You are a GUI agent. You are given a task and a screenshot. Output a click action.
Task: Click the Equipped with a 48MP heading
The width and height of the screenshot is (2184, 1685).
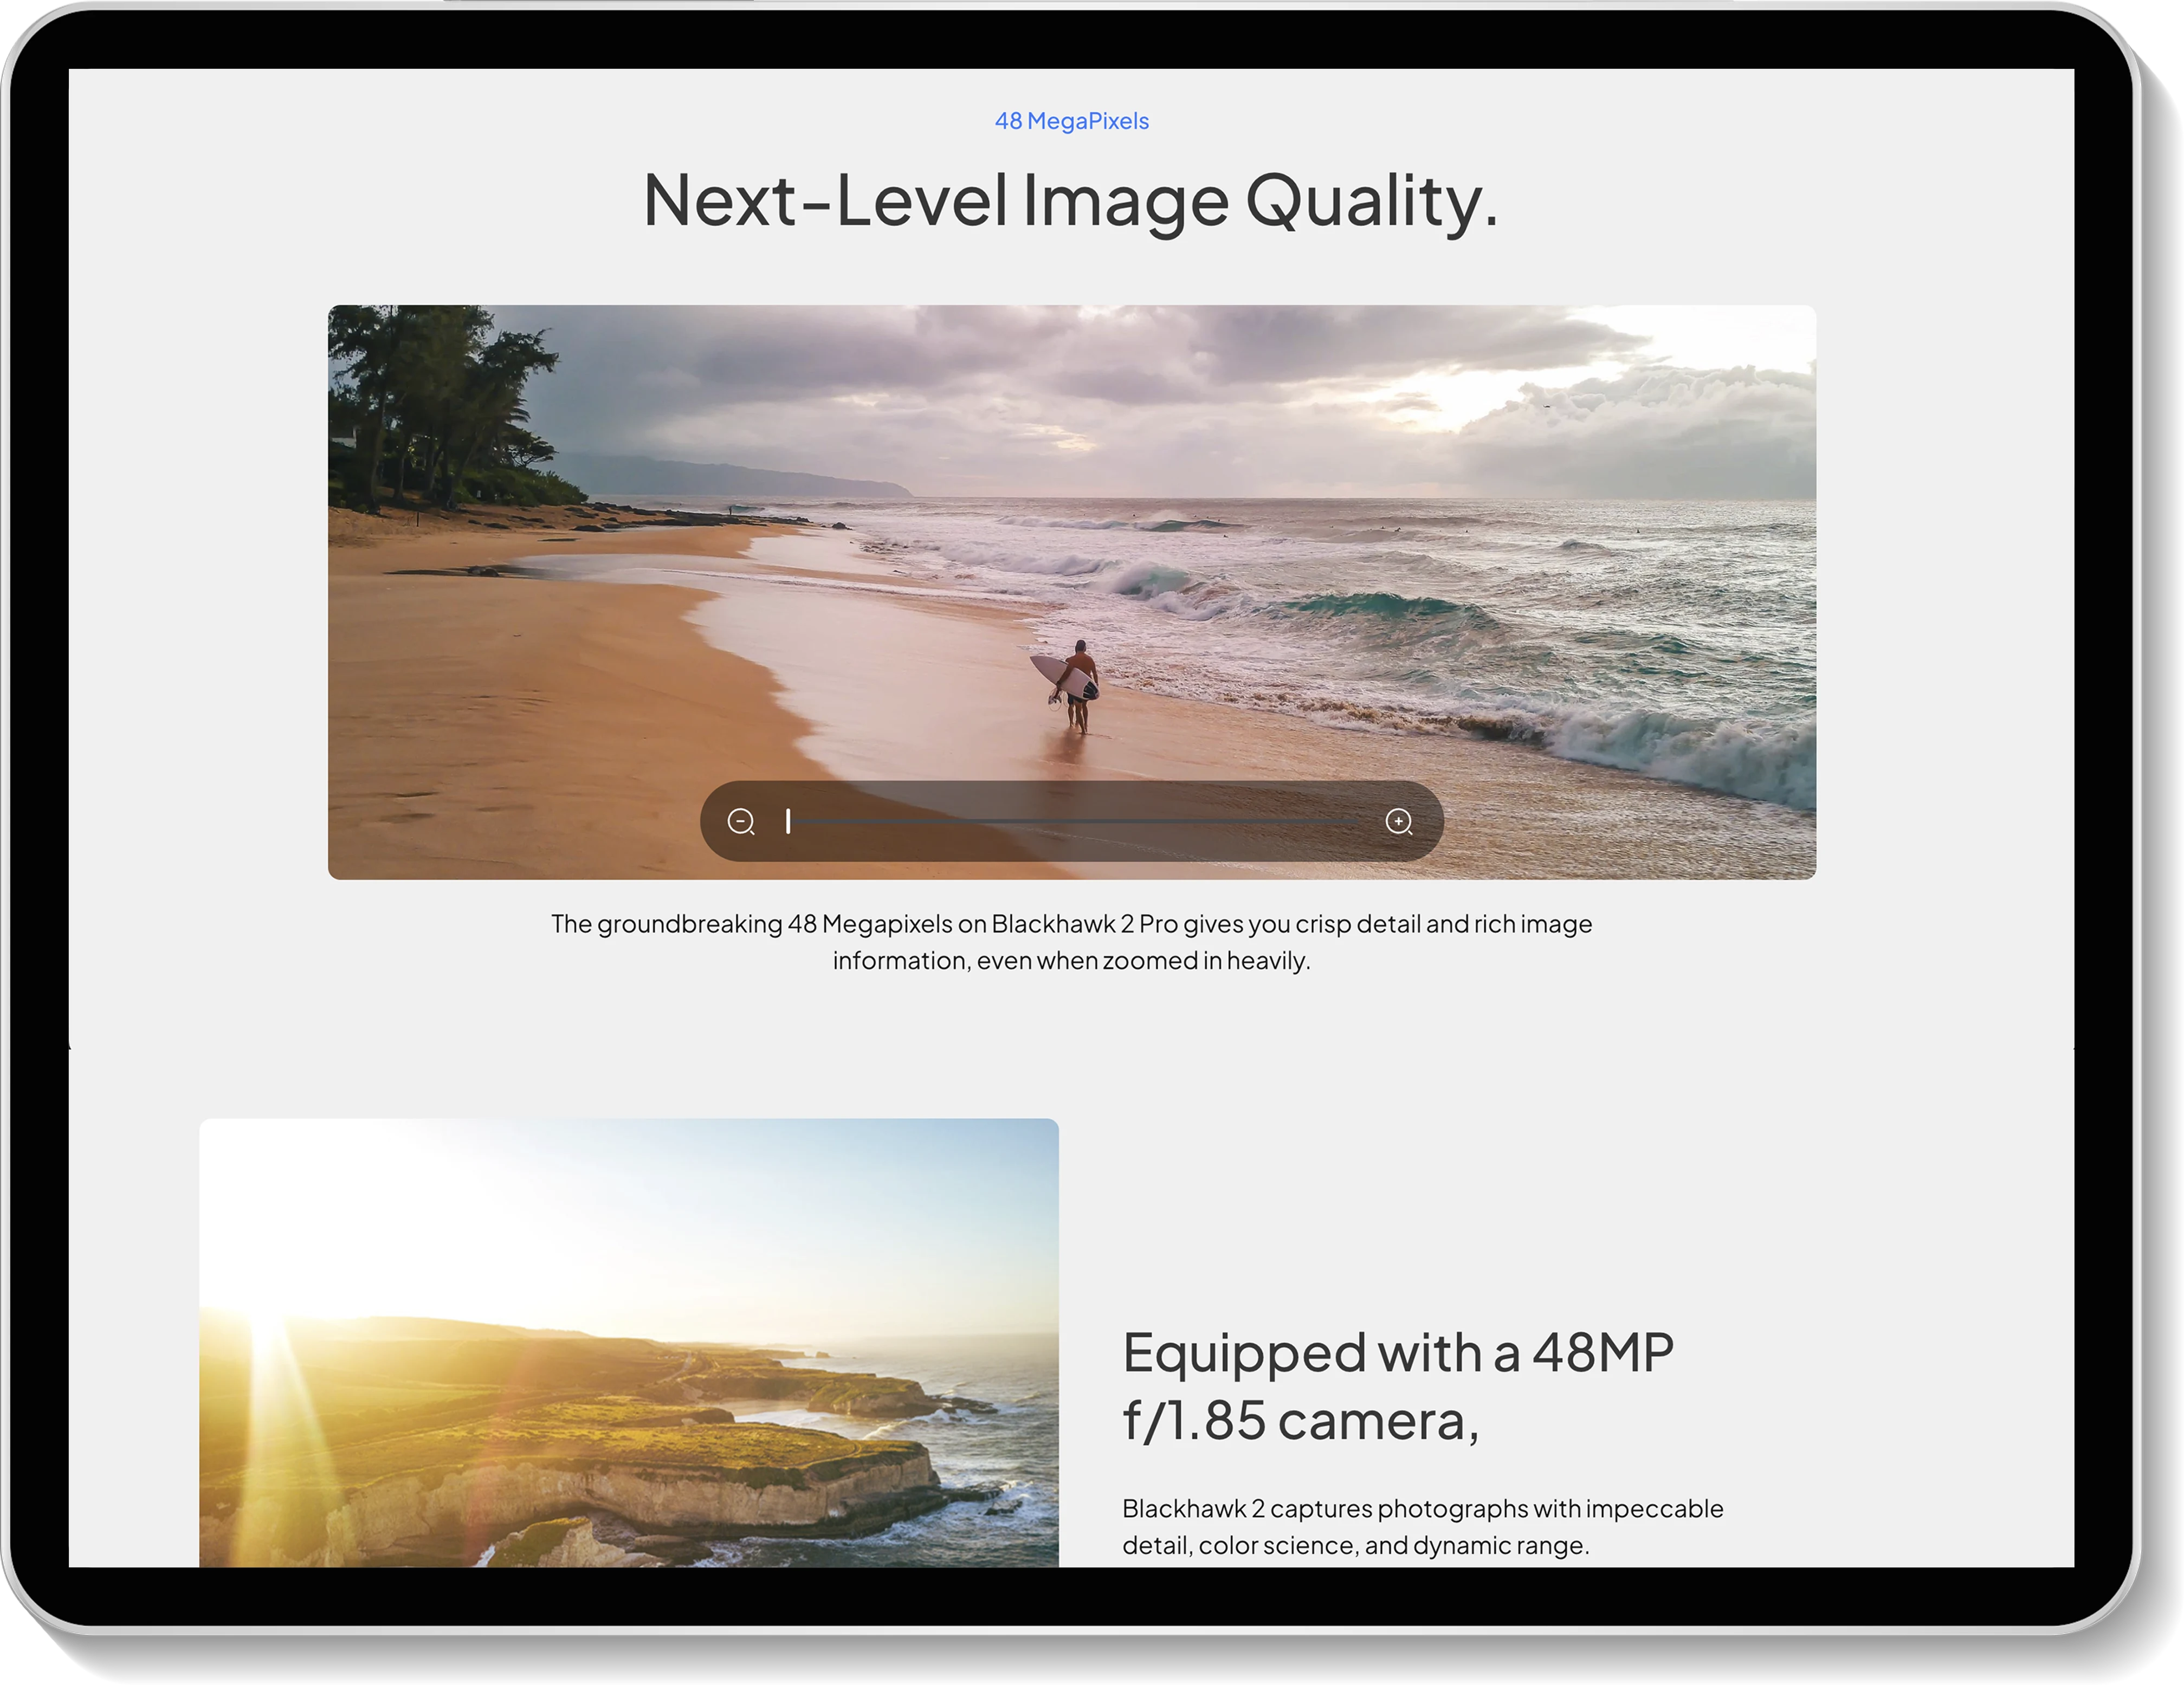tap(1398, 1386)
